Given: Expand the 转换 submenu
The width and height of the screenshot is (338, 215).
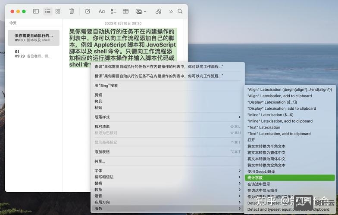Looking at the screenshot, I should click(x=167, y=190).
